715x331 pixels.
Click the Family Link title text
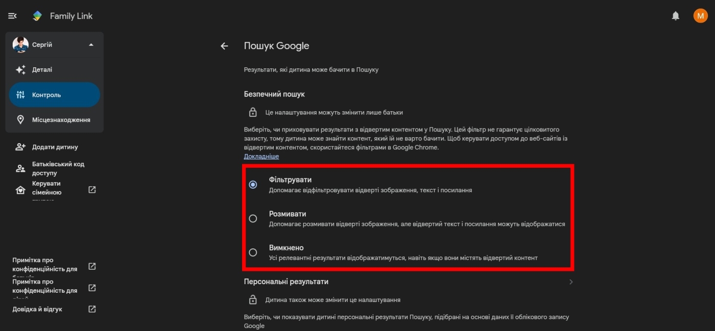tap(71, 16)
